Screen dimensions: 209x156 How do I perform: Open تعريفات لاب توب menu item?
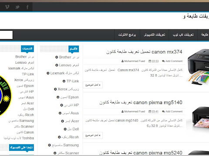click(183, 35)
